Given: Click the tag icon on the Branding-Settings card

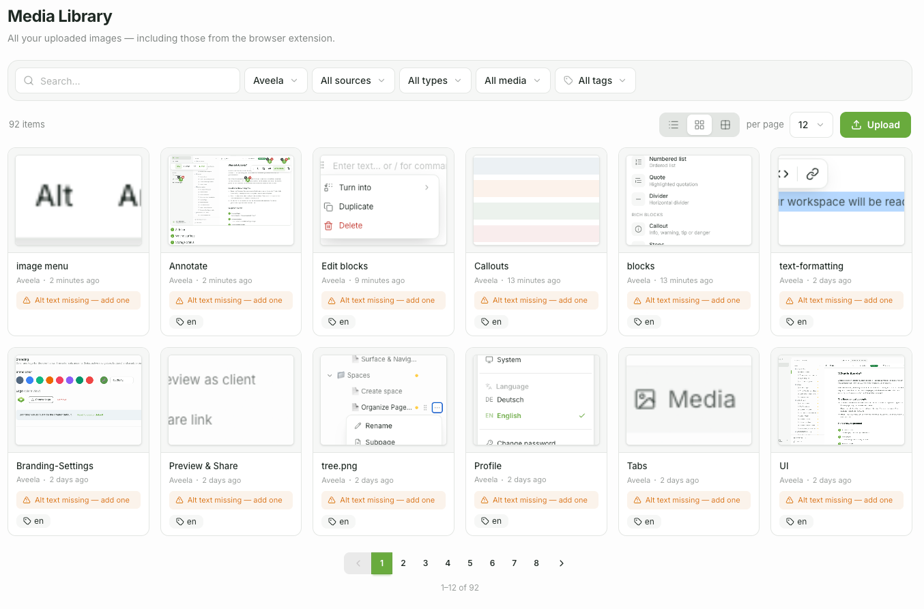Looking at the screenshot, I should pyautogui.click(x=27, y=521).
